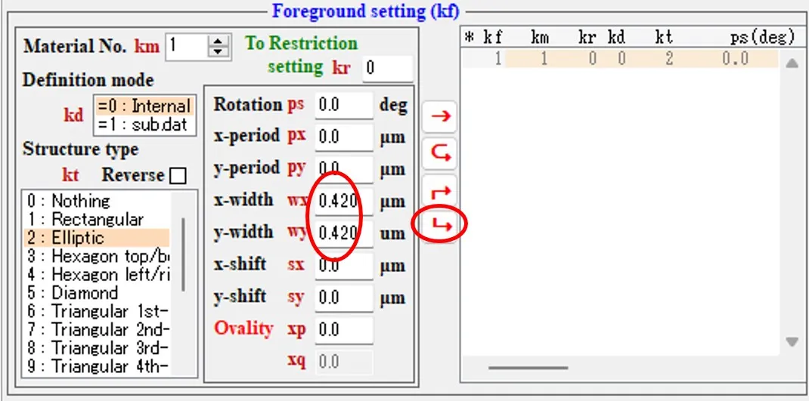Select first row in kf table

(x=620, y=59)
